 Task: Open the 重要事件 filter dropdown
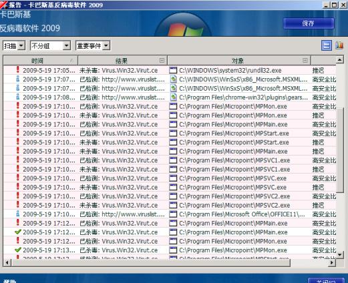tap(93, 46)
